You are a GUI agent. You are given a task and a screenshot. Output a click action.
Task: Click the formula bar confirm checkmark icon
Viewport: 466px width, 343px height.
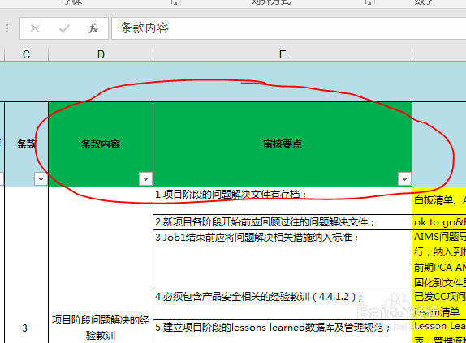click(x=64, y=28)
